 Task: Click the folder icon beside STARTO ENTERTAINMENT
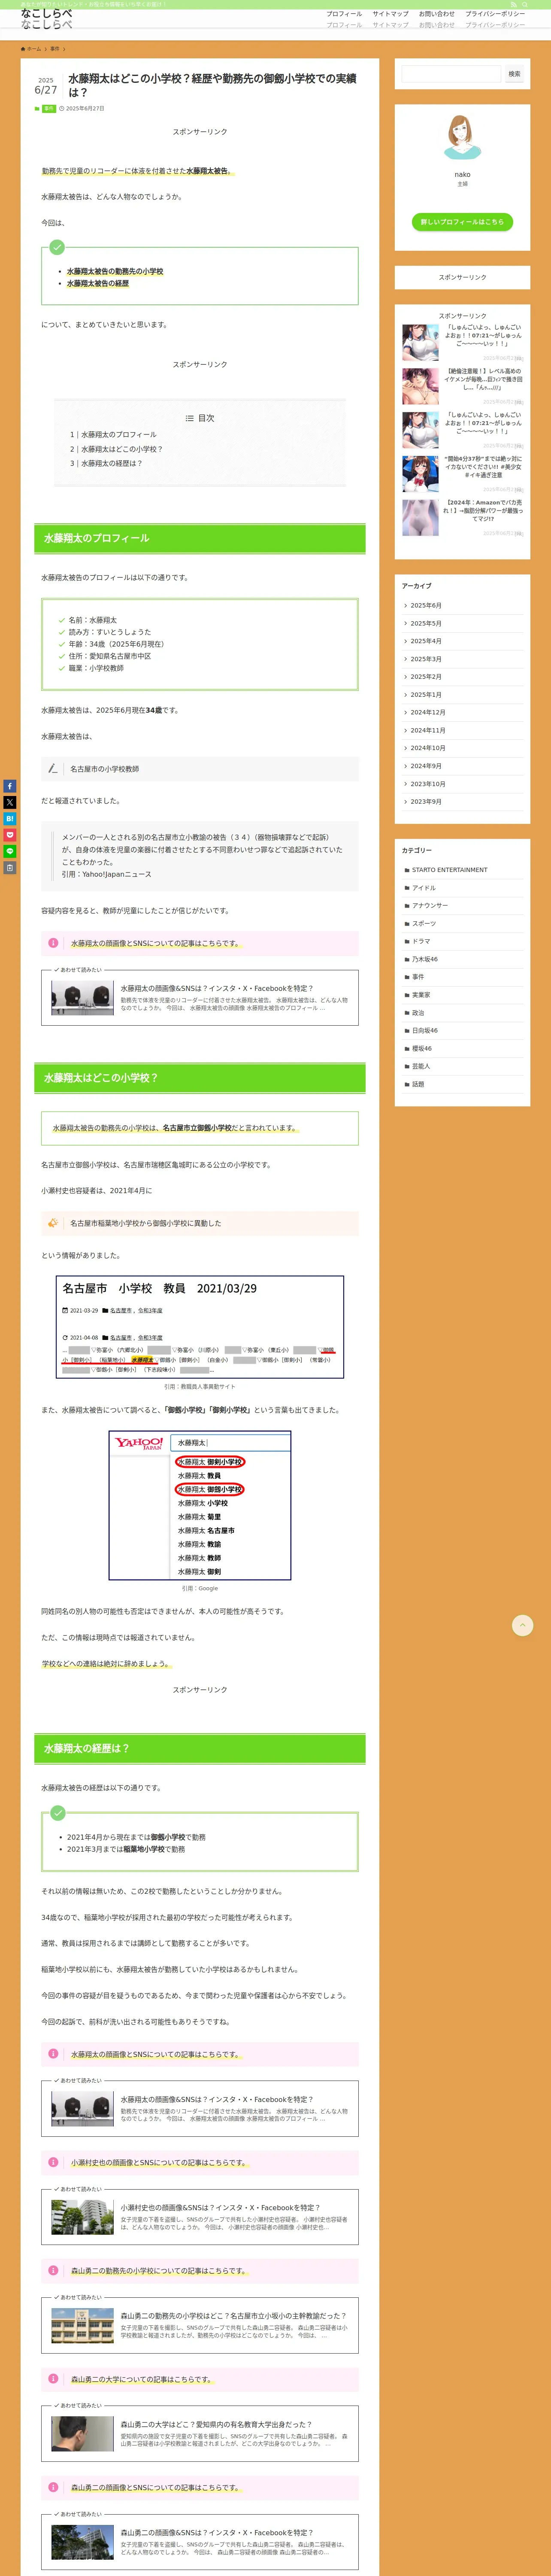(x=407, y=870)
